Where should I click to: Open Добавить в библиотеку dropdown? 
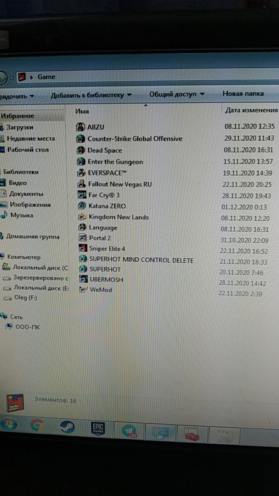pyautogui.click(x=91, y=95)
